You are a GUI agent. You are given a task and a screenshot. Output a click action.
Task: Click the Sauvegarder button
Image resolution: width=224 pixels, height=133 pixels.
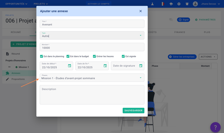click(133, 110)
